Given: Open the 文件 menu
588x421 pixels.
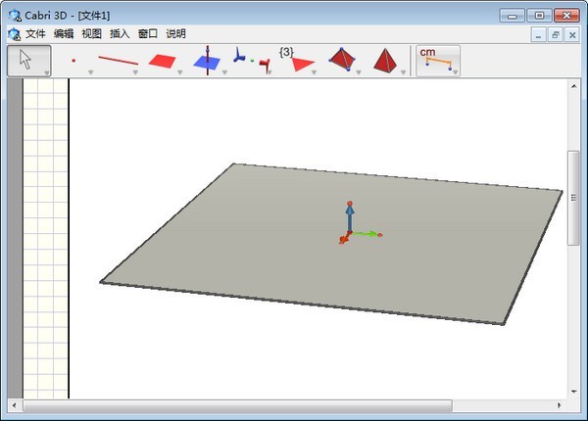Looking at the screenshot, I should 35,34.
